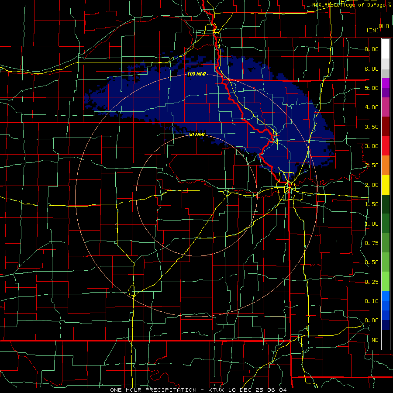This screenshot has width=393, height=393.
Task: Click the dark green 1.50 legend swatch
Action: point(386,204)
